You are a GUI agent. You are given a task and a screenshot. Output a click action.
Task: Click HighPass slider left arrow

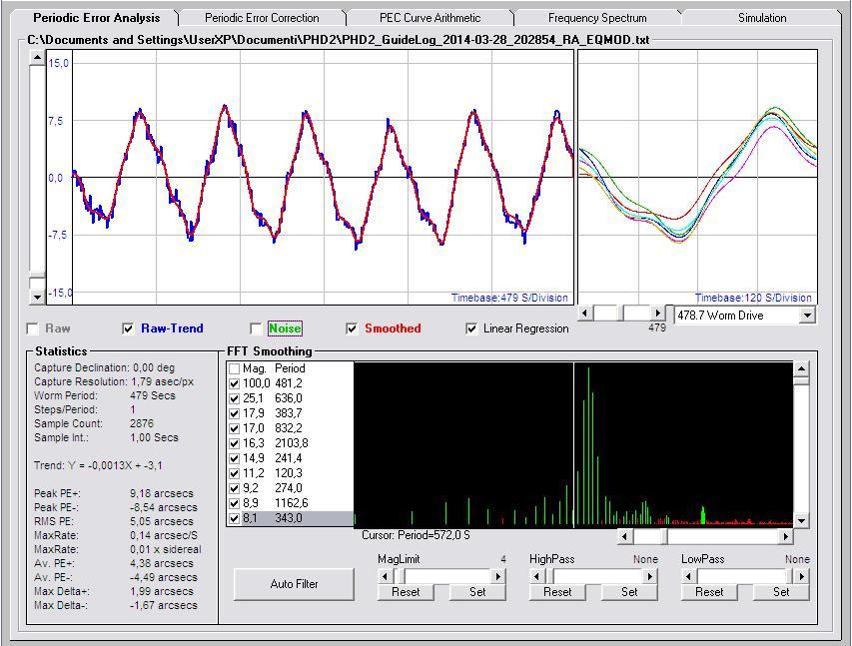pyautogui.click(x=536, y=576)
